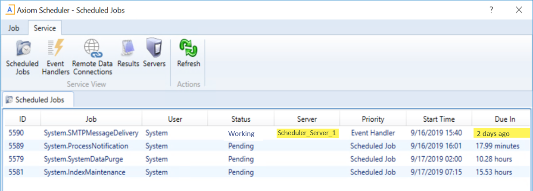
Task: Sort by the Due In column header
Action: tap(505, 119)
